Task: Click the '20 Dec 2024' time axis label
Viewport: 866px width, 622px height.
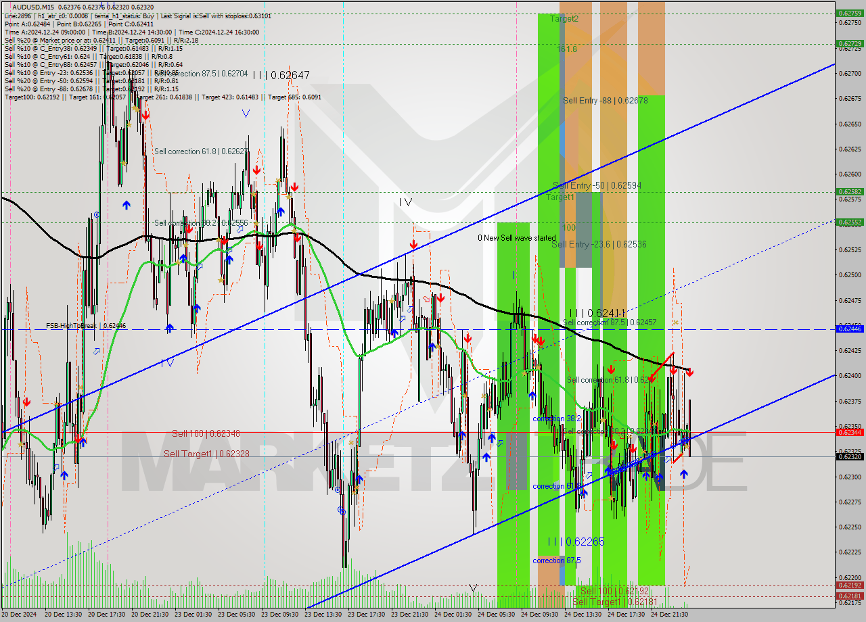Action: click(x=20, y=615)
